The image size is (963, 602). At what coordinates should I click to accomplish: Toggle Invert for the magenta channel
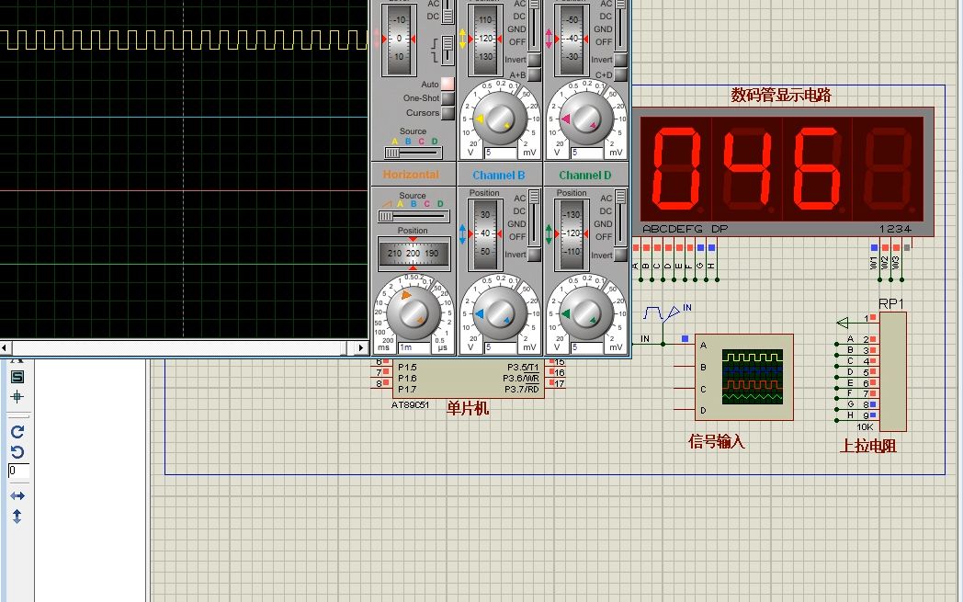(x=620, y=61)
